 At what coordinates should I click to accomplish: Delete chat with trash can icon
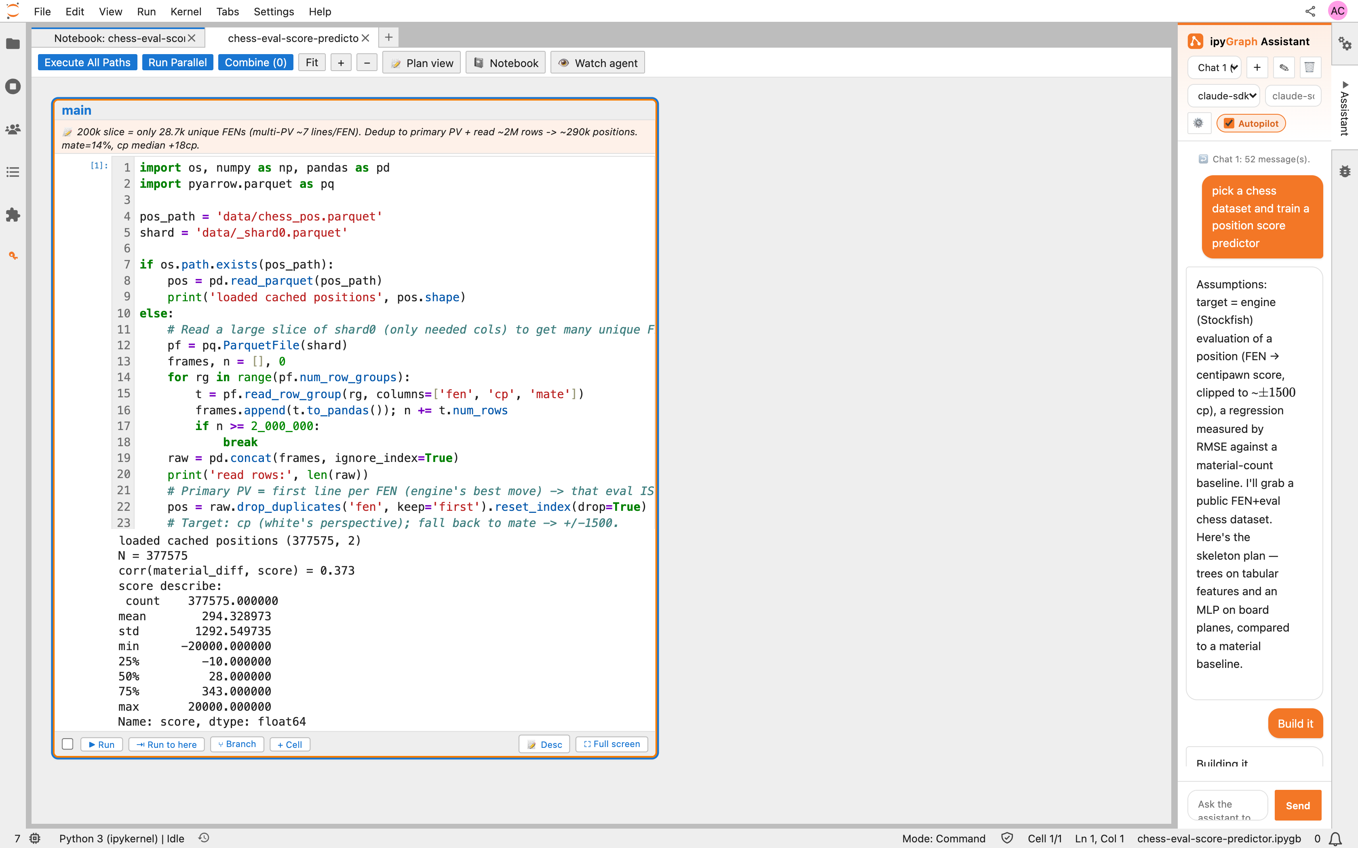click(1310, 68)
